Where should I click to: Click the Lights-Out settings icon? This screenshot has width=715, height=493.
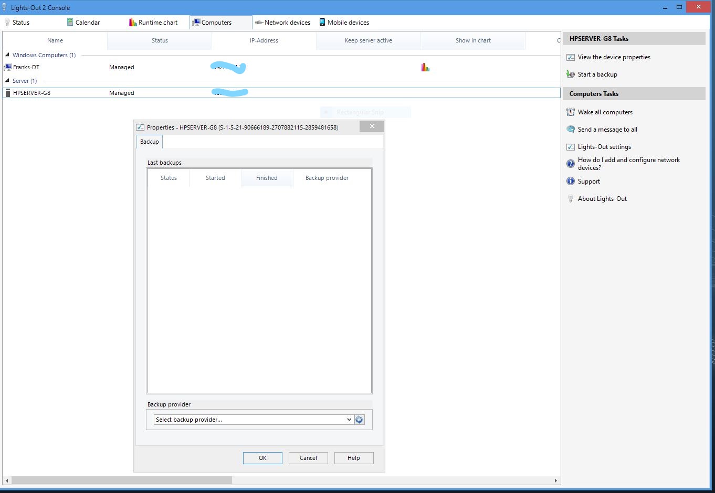(571, 147)
